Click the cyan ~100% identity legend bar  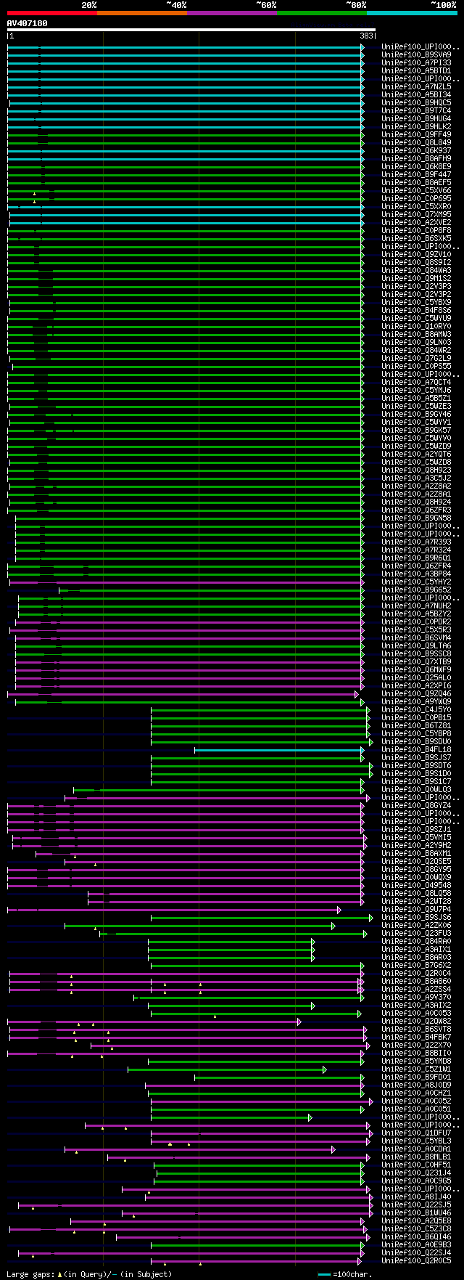pyautogui.click(x=412, y=12)
